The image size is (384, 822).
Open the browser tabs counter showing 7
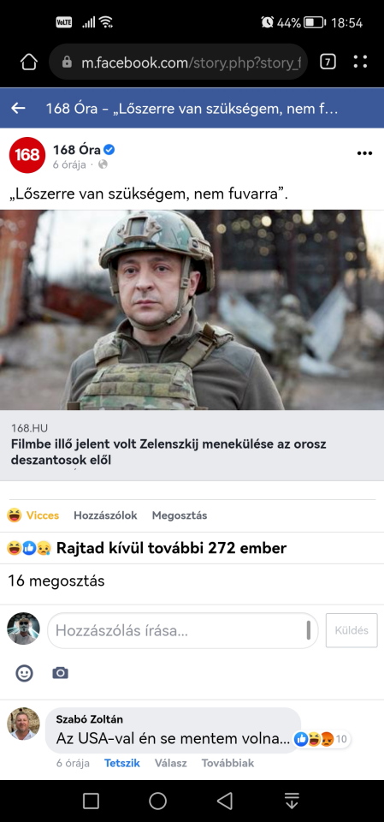point(328,63)
